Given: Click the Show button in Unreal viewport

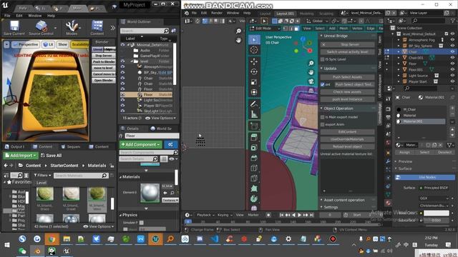Looking at the screenshot, I should [62, 44].
